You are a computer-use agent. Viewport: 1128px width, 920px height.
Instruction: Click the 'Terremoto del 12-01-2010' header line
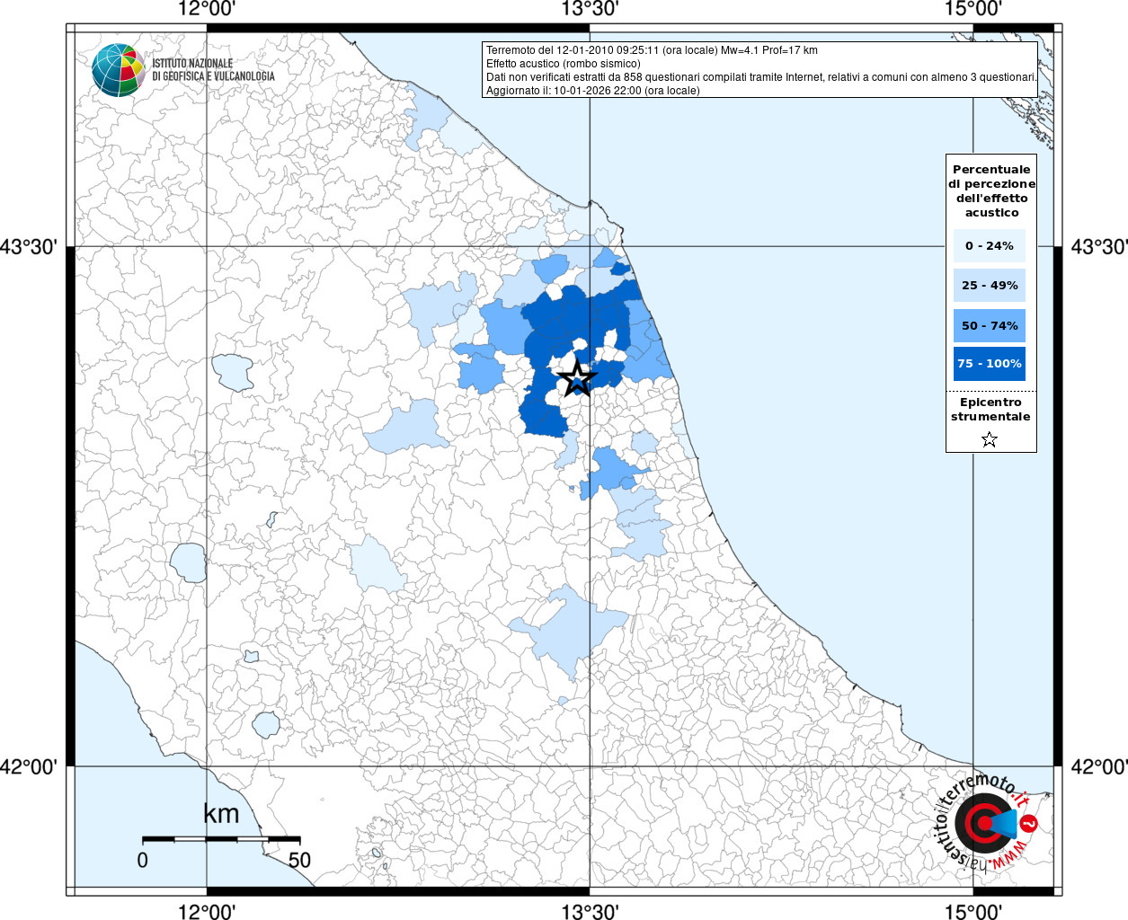pos(652,50)
